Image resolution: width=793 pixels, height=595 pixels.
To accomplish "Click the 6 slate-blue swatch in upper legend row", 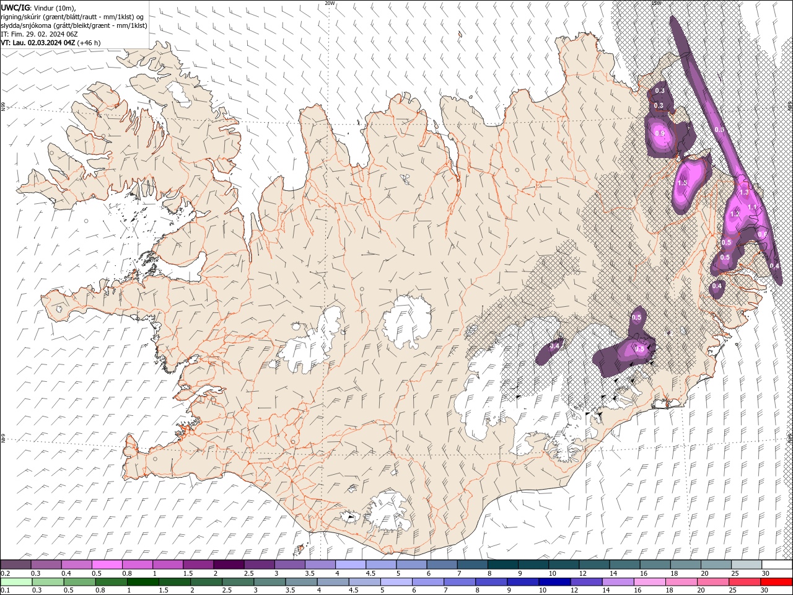I will coord(442,564).
